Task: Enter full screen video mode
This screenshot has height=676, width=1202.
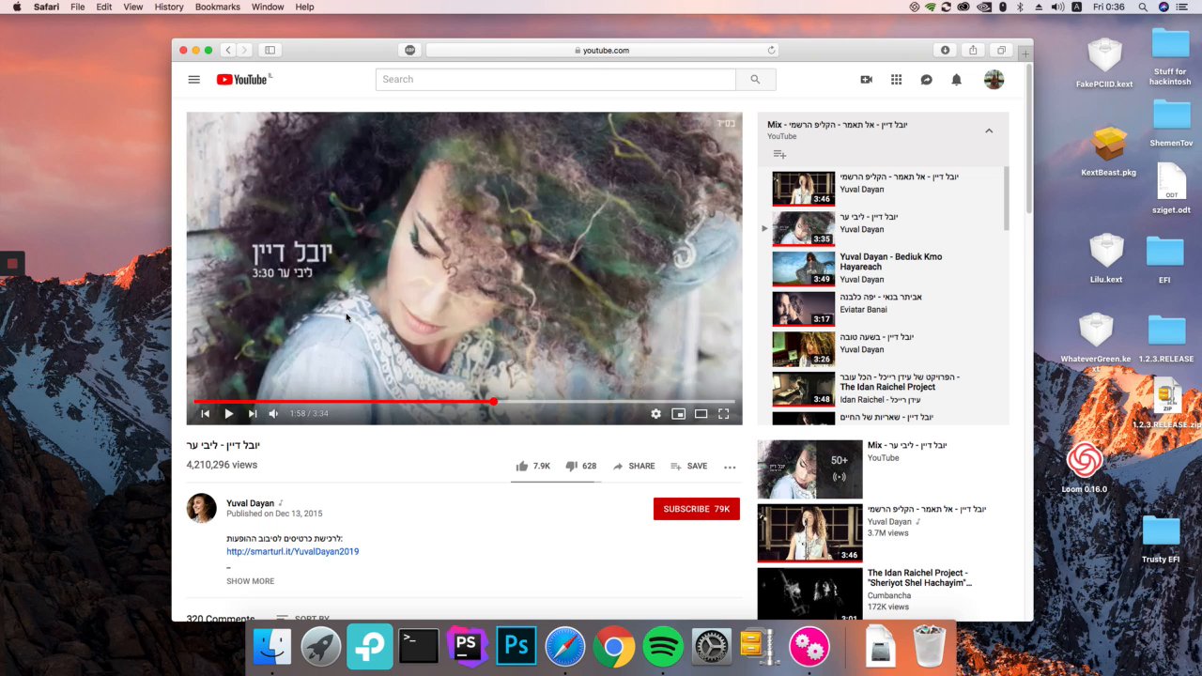Action: pyautogui.click(x=723, y=413)
